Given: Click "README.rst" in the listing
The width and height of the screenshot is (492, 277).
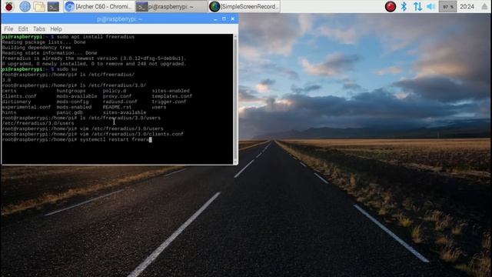Looking at the screenshot, I should [x=117, y=107].
